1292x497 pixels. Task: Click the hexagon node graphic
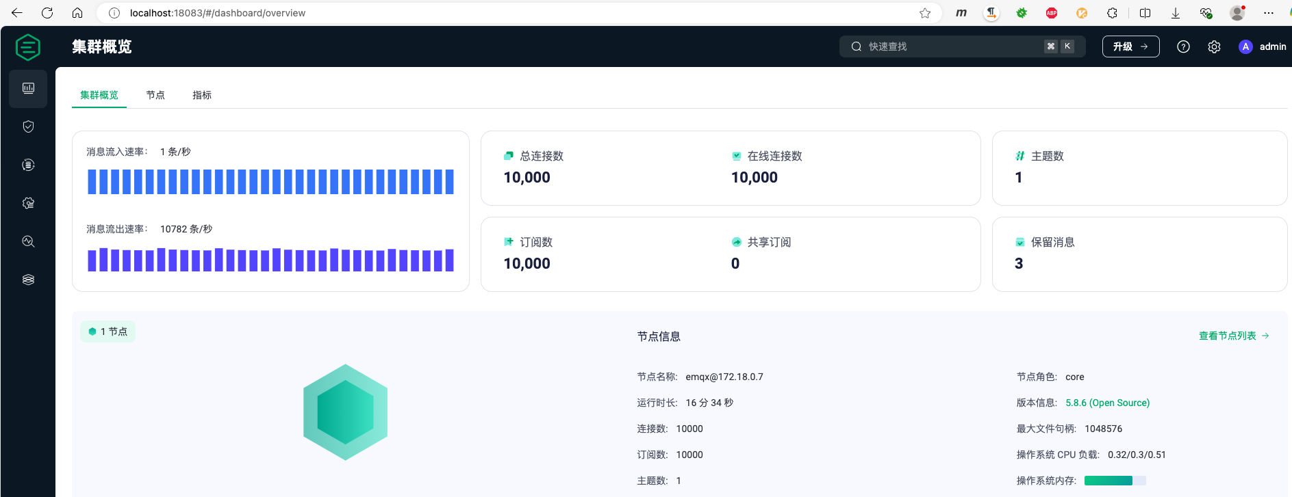pyautogui.click(x=345, y=412)
